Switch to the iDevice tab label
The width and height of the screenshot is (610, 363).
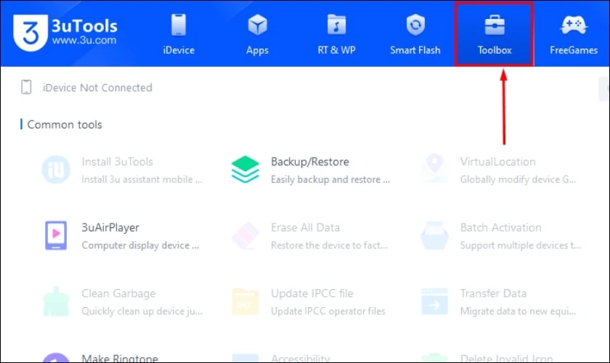pyautogui.click(x=179, y=50)
